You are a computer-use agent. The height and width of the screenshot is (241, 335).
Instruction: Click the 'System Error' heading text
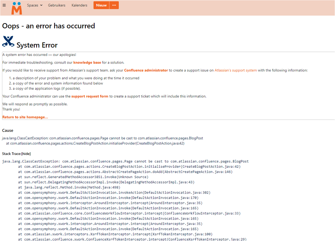[x=37, y=45]
